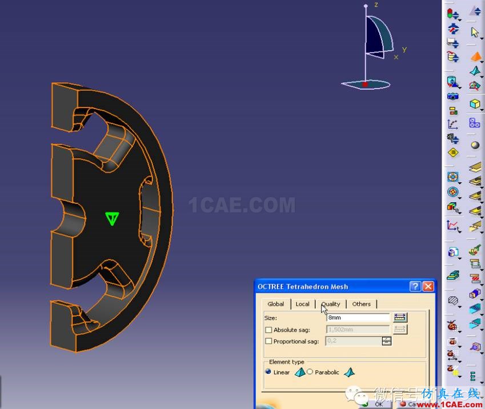The image size is (485, 409).
Task: Click the teal vertical list icon
Action: point(473,376)
